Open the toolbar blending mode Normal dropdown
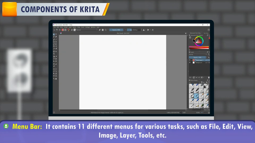Screen dimensions: 255x143 point(87,30)
